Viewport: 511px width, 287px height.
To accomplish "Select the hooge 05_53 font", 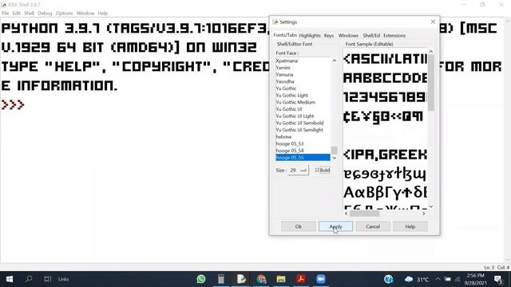I will coord(303,143).
